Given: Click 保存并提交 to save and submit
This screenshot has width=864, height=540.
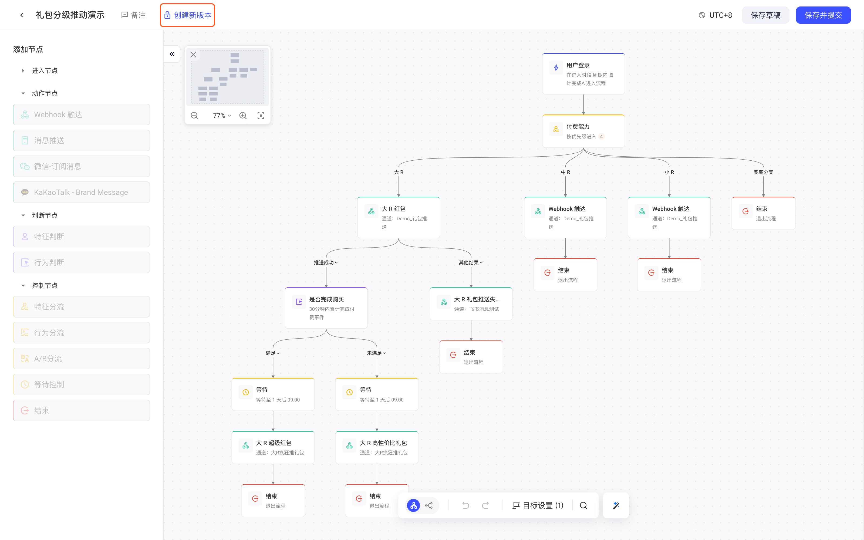Looking at the screenshot, I should 823,15.
